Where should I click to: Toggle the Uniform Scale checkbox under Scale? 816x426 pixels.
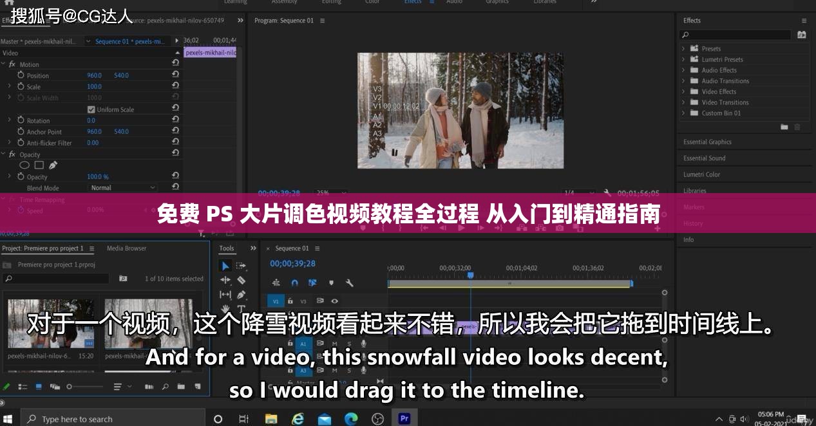(x=91, y=109)
